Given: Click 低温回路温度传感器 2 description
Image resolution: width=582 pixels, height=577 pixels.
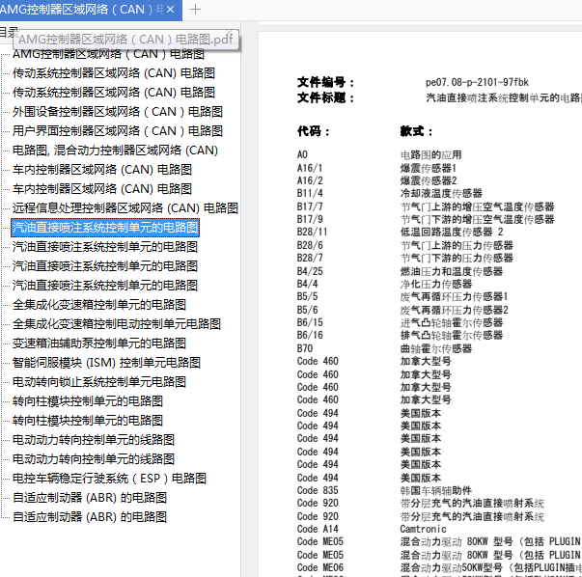Looking at the screenshot, I should [x=452, y=232].
